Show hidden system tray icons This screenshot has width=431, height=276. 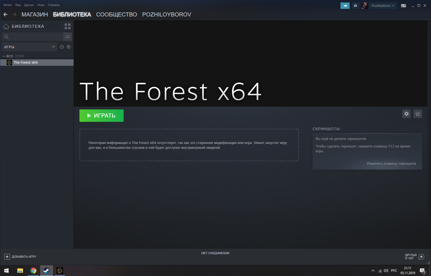(373, 271)
